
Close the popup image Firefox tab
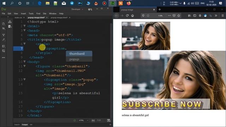click(154, 10)
